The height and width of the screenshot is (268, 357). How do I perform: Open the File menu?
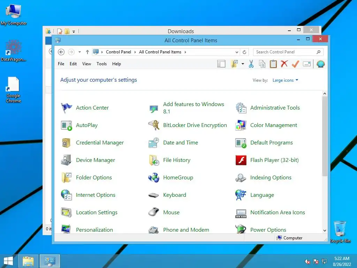pos(61,64)
